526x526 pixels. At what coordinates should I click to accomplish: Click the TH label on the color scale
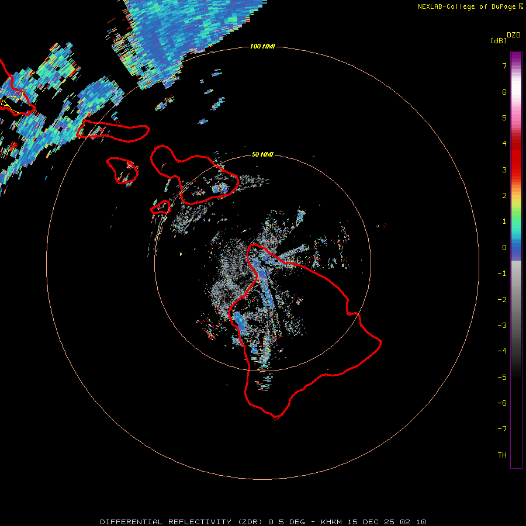coord(502,455)
